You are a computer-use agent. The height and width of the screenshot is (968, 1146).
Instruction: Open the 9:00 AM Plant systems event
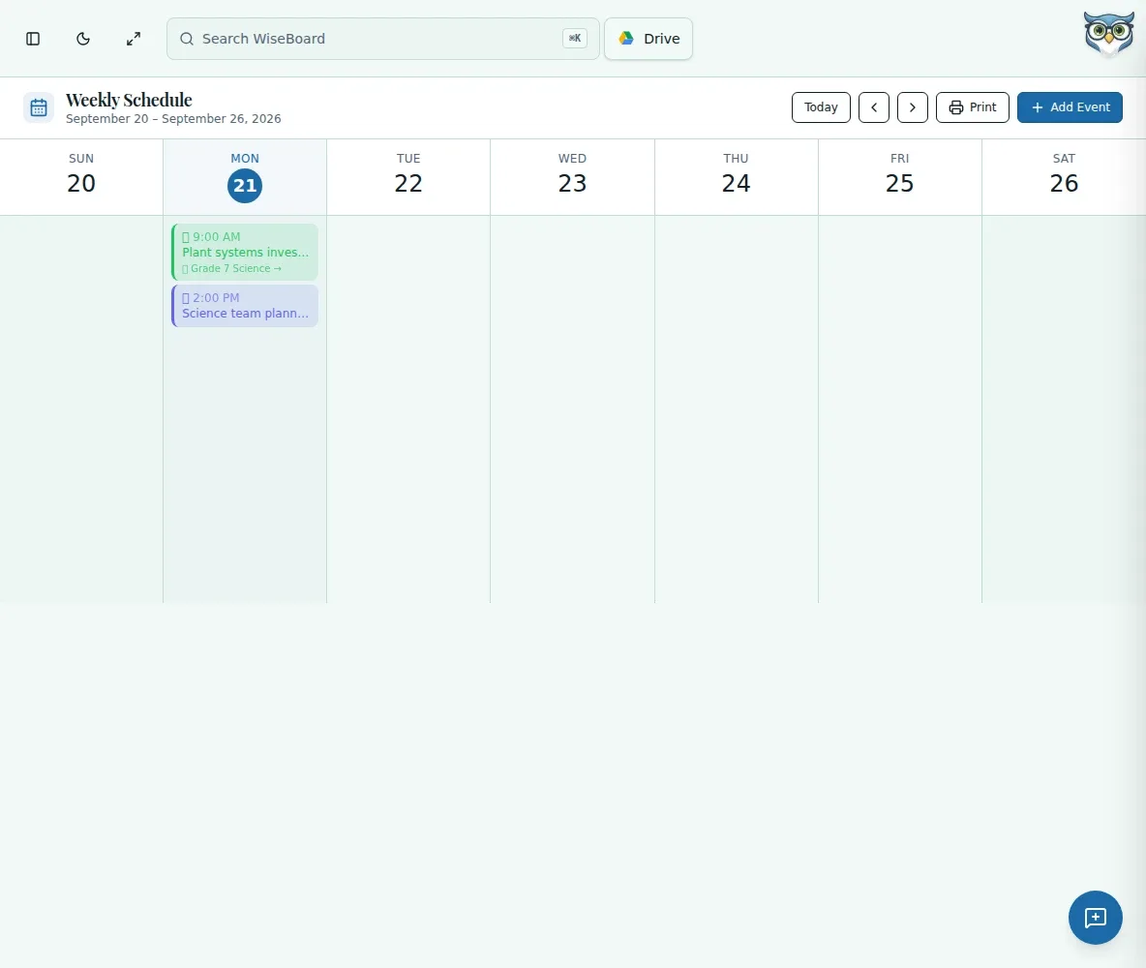[x=245, y=253]
